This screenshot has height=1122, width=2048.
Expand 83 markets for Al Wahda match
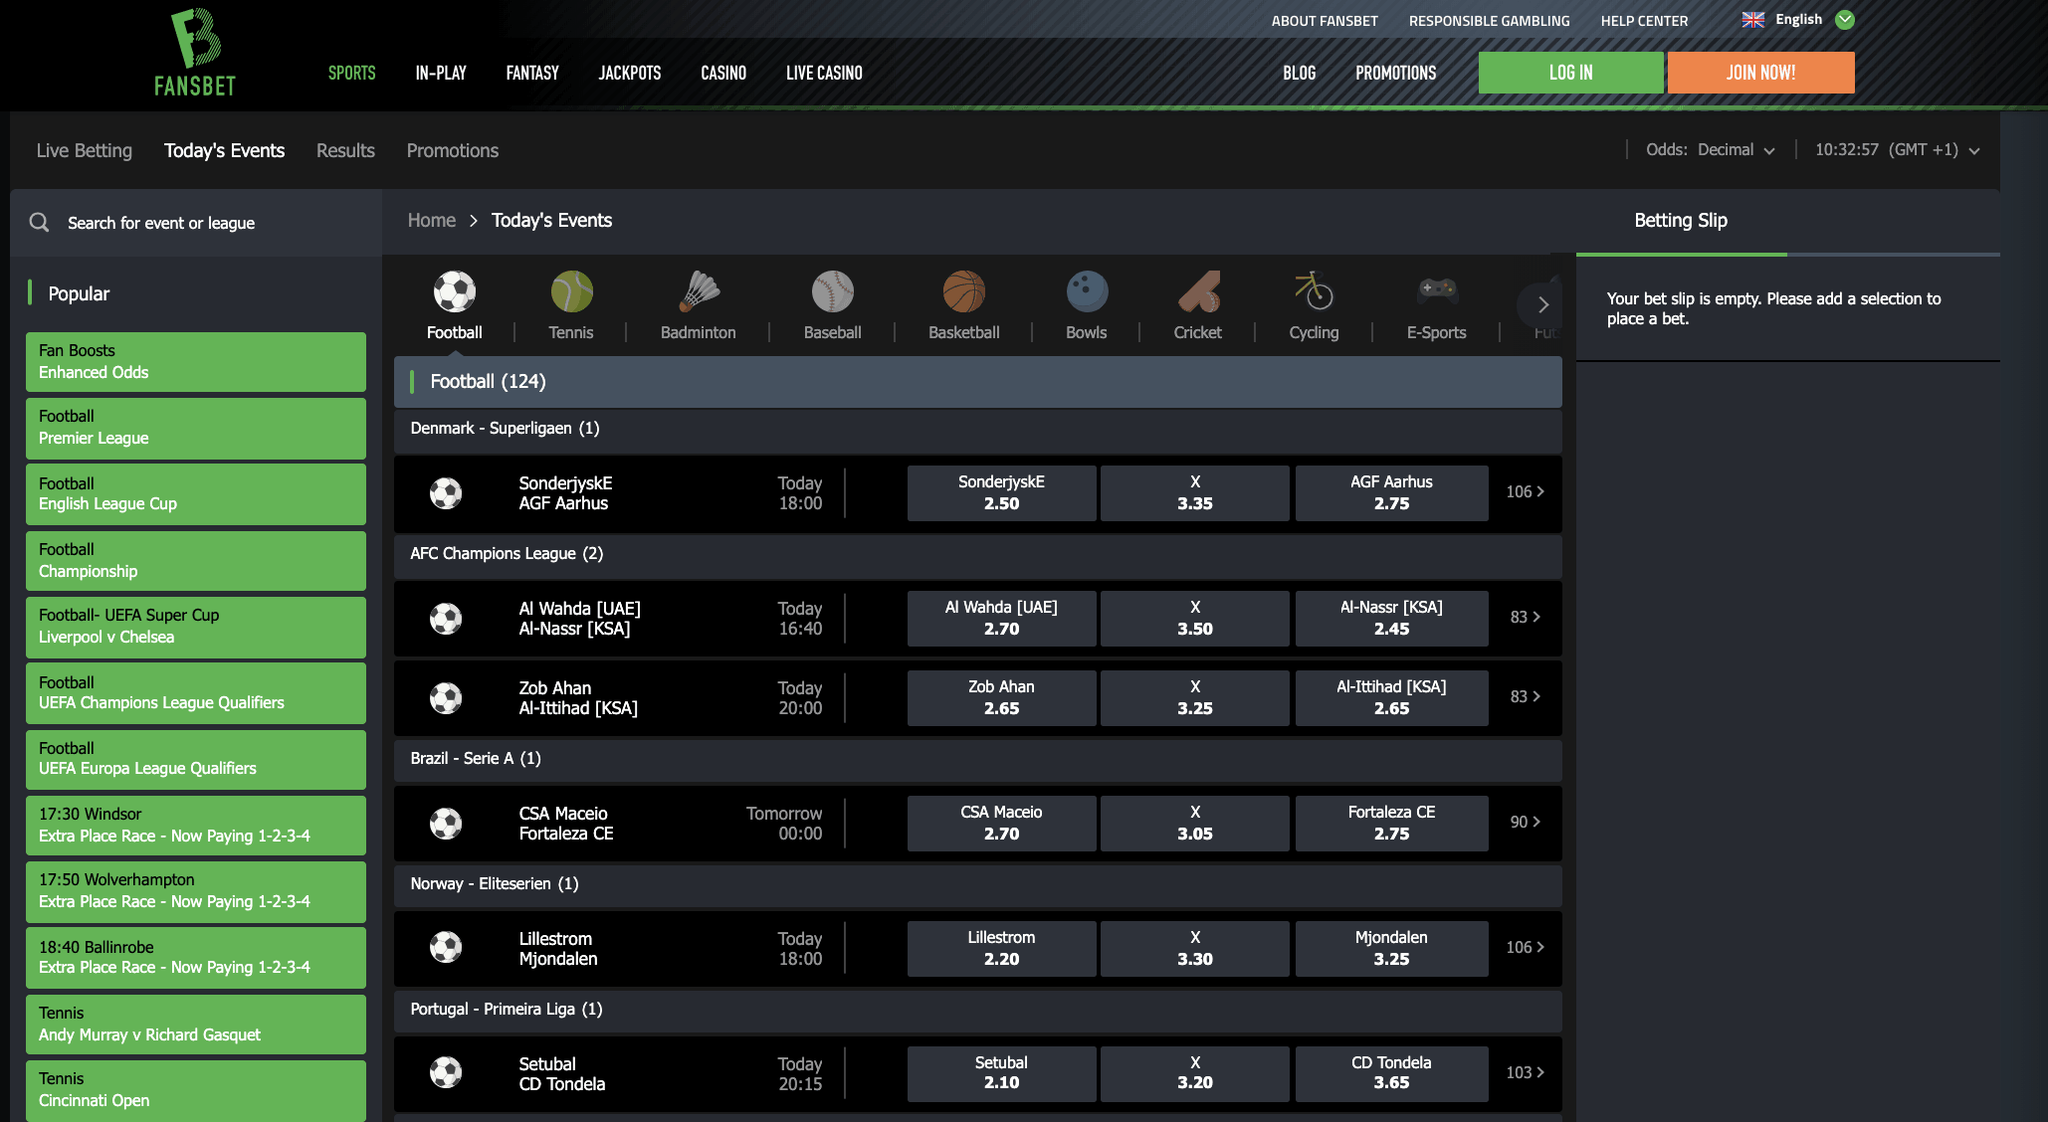[1525, 617]
